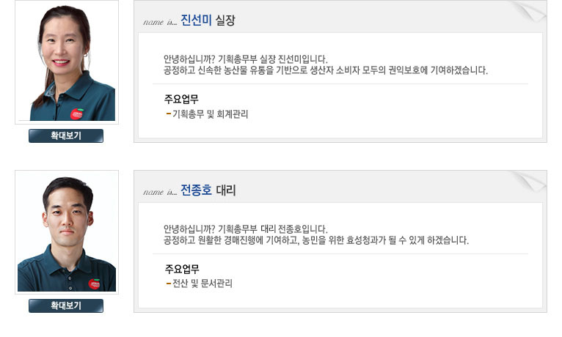562x337 pixels.
Task: Select 주요업무 heading in 전종호 card
Action: [182, 269]
